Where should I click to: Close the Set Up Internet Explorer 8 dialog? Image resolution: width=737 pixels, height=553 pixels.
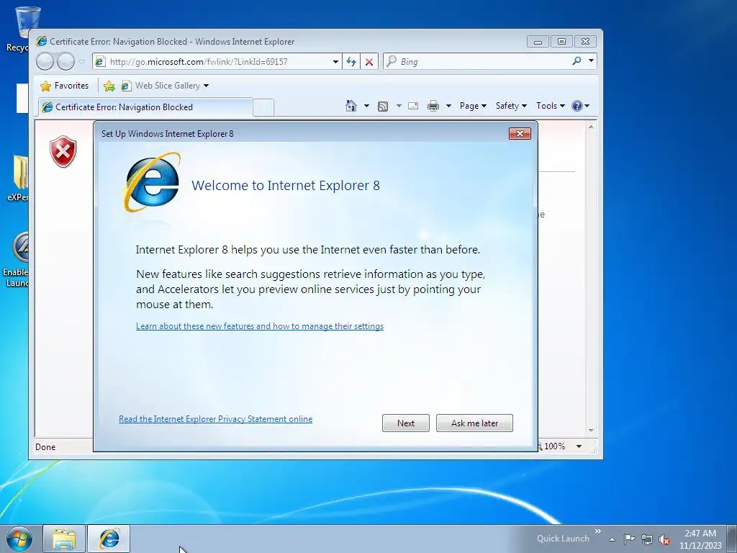point(520,133)
